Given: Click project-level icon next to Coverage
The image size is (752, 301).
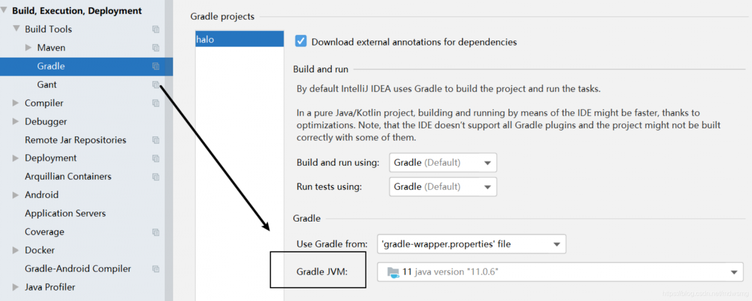Looking at the screenshot, I should pyautogui.click(x=156, y=232).
